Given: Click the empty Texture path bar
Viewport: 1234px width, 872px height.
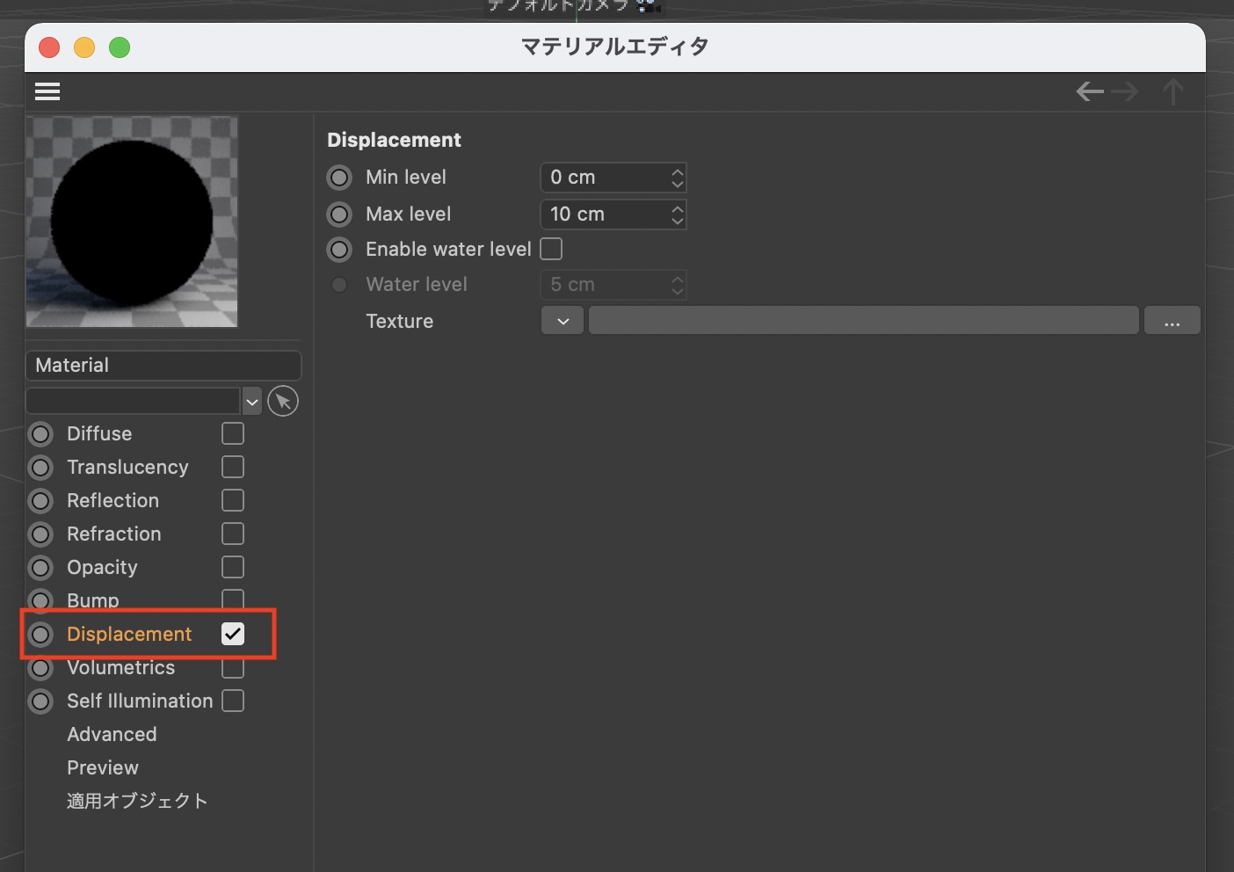Looking at the screenshot, I should [863, 321].
